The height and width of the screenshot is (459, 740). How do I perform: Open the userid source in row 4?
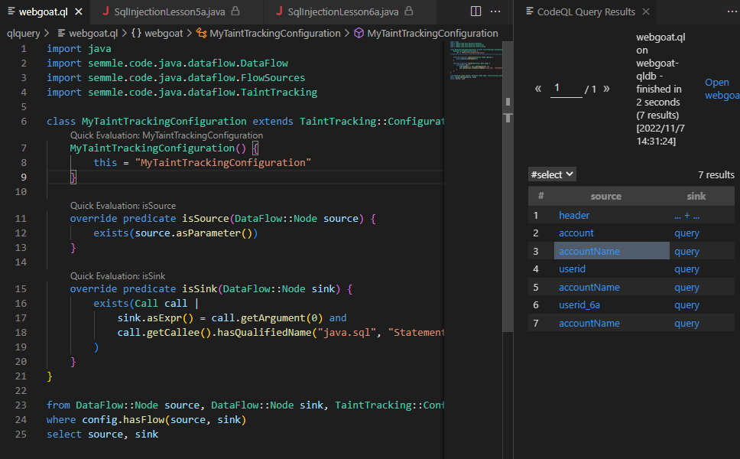(572, 269)
